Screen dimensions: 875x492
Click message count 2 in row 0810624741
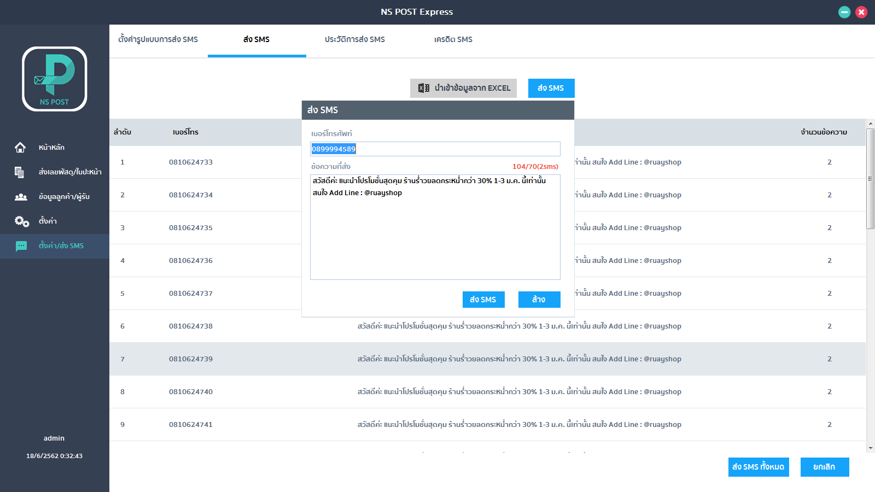[830, 424]
